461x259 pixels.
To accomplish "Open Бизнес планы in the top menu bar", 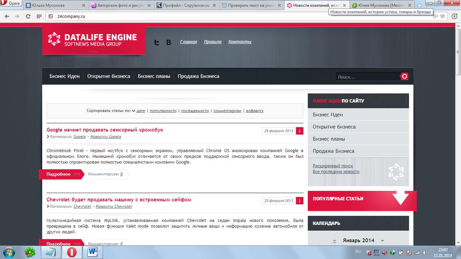I will 154,76.
